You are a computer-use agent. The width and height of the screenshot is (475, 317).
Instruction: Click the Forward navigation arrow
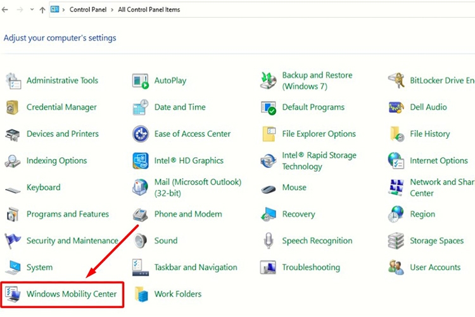[20, 10]
